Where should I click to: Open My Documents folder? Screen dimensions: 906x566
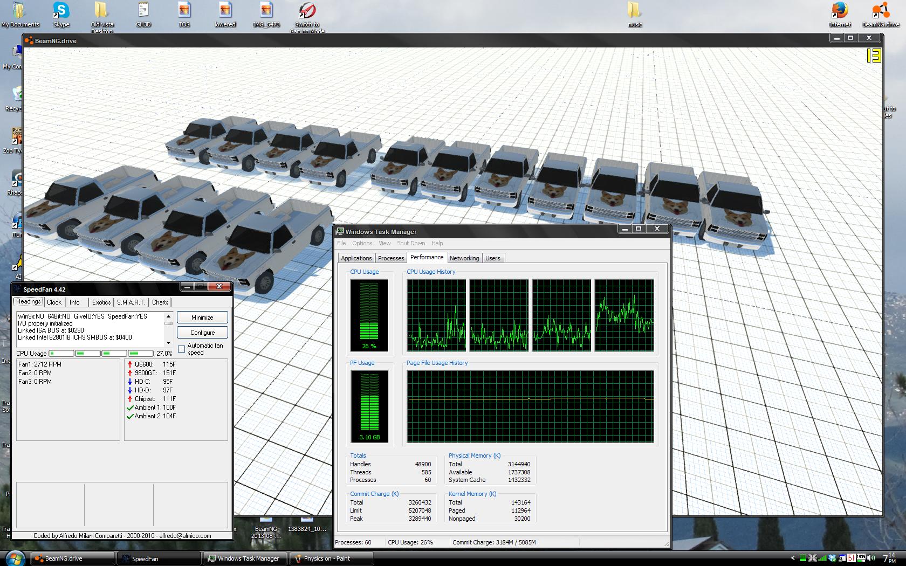20,14
